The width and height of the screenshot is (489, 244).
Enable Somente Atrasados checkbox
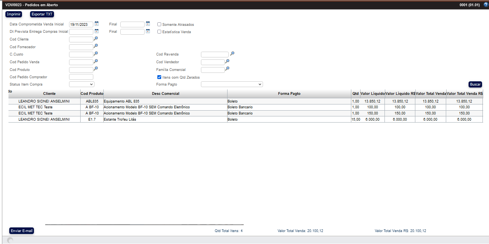159,24
